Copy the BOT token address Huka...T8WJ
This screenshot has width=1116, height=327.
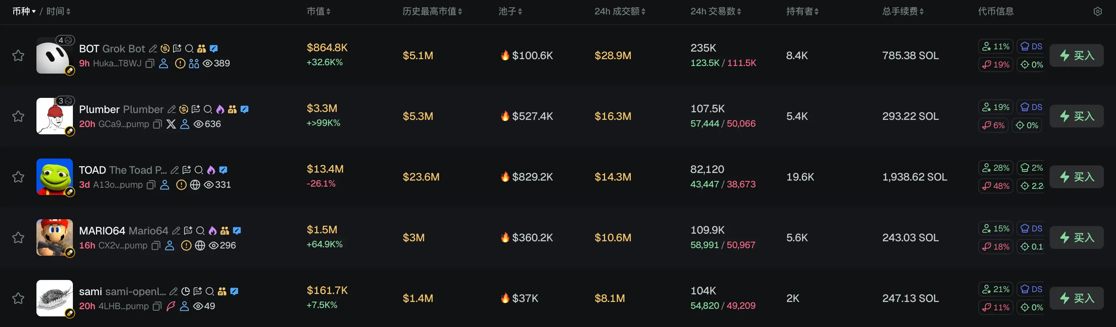(x=150, y=64)
